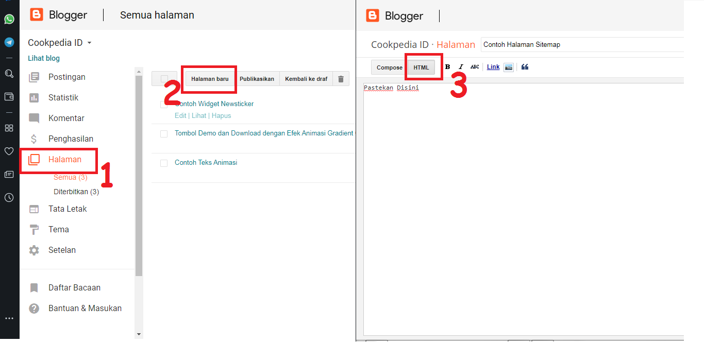This screenshot has width=704, height=342.
Task: Open the heart bookmarks icon in sidebar
Action: click(x=9, y=151)
